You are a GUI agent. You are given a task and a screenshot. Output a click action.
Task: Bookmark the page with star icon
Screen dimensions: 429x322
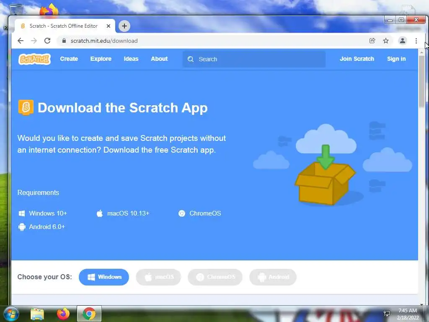[386, 41]
